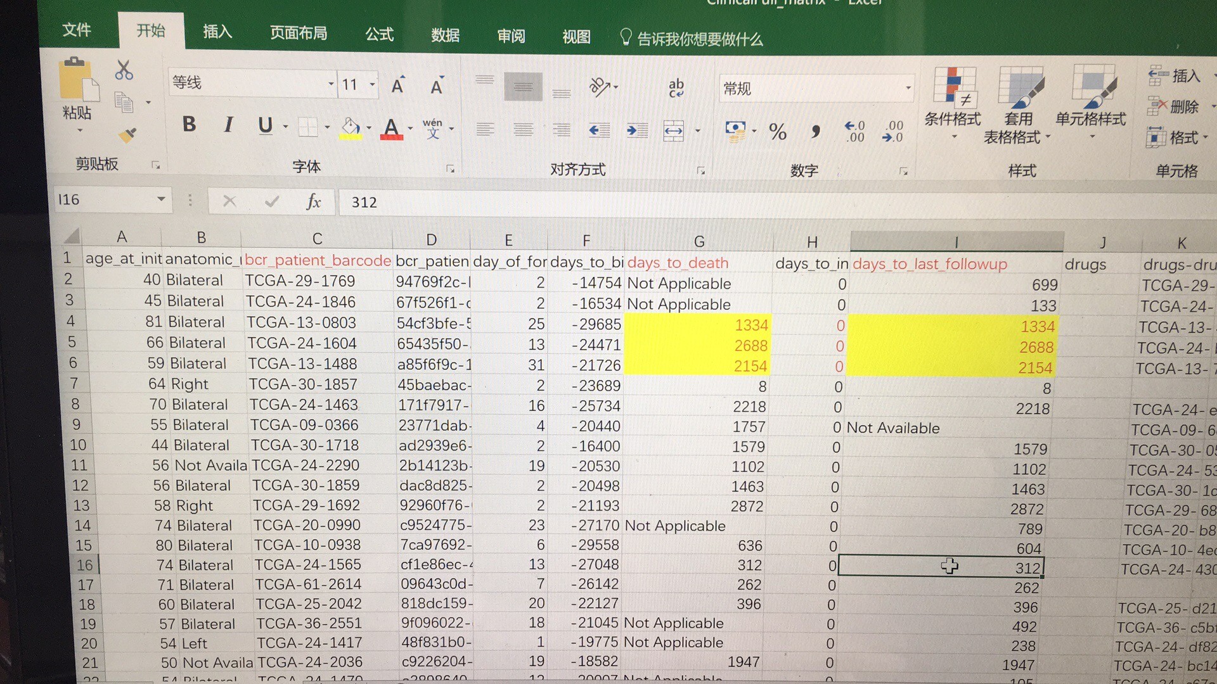Click the Delete (删除) cells button
This screenshot has width=1217, height=684.
pyautogui.click(x=1174, y=106)
